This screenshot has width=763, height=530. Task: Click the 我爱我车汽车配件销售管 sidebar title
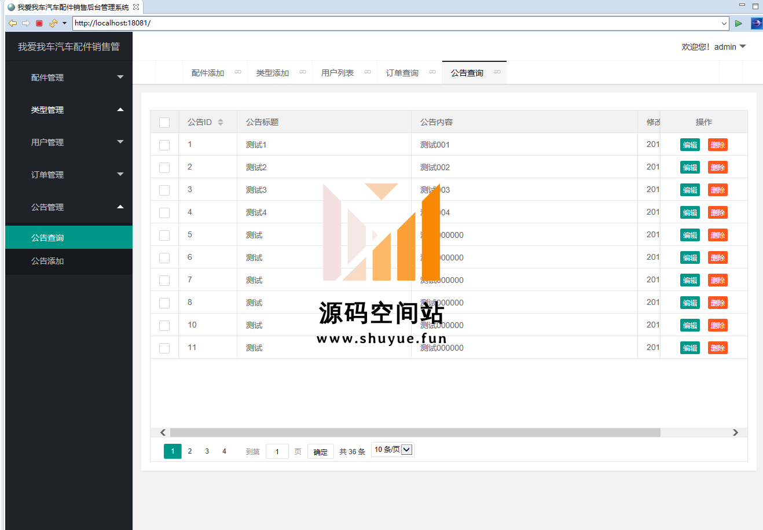pyautogui.click(x=69, y=47)
